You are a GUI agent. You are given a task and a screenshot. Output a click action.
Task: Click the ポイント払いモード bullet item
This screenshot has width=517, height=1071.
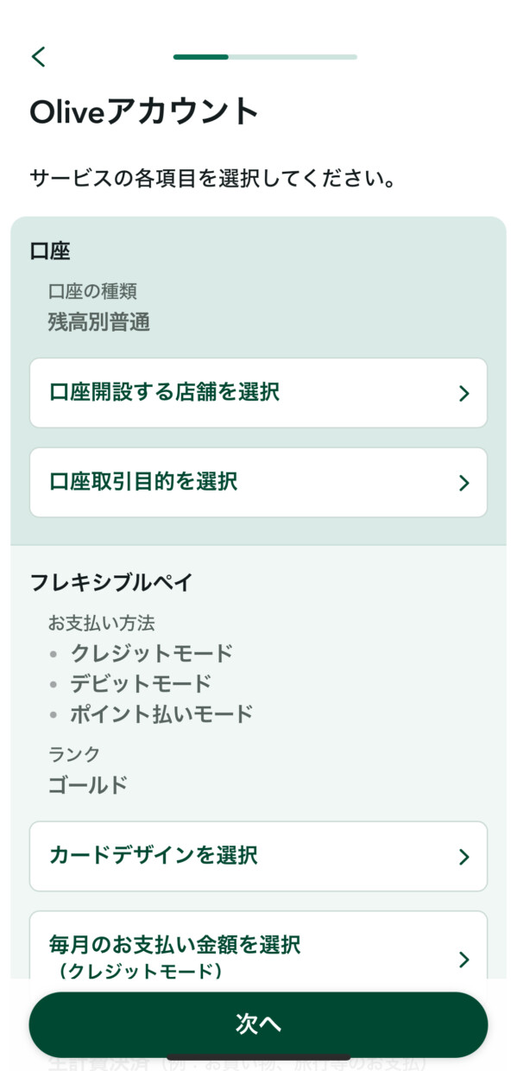[x=162, y=713]
